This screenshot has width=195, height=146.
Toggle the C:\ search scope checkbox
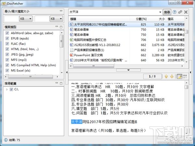tap(11, 90)
